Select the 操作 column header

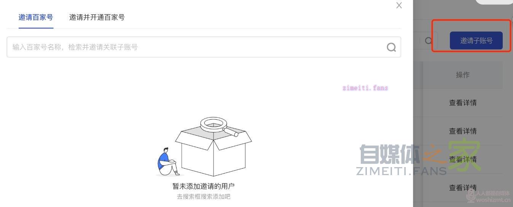coord(463,75)
